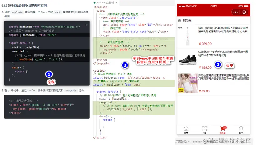Viewport: 256px width, 149px height.
Task: Click the 20:49 clock in simulator status bar
Action: [x=213, y=6]
